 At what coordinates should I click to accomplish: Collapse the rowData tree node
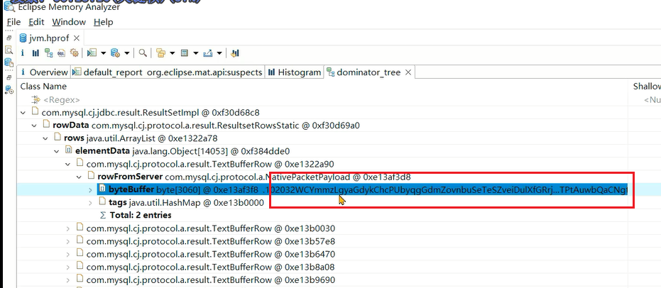pyautogui.click(x=34, y=126)
